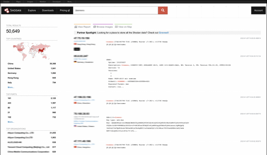The image size is (267, 155).
Task: Filter results by Italy
Action: click(10, 83)
